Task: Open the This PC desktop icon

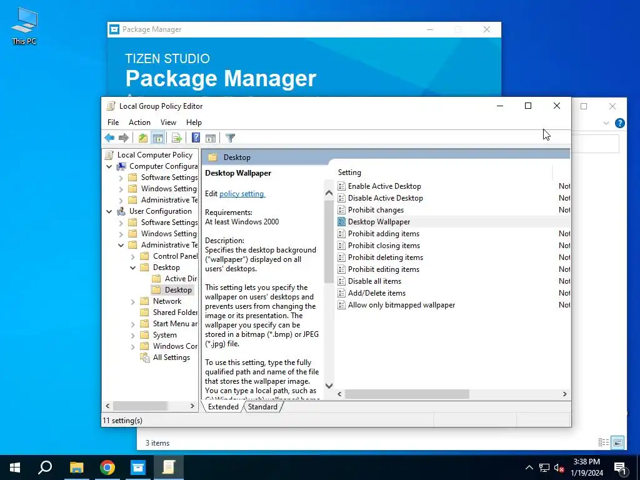Action: pos(24,26)
